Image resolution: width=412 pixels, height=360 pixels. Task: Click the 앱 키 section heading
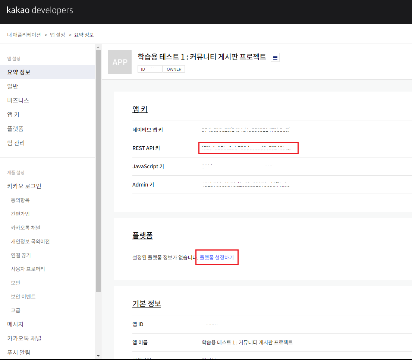click(x=140, y=109)
